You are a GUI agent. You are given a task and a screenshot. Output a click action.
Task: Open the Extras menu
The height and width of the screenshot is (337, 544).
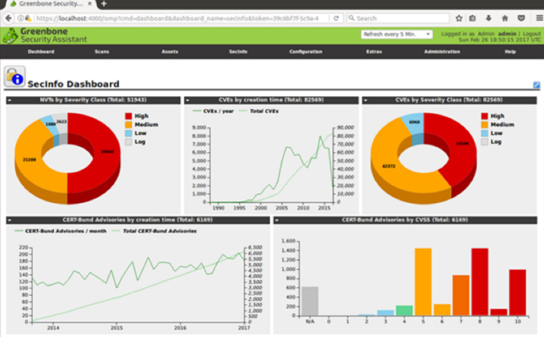click(374, 51)
